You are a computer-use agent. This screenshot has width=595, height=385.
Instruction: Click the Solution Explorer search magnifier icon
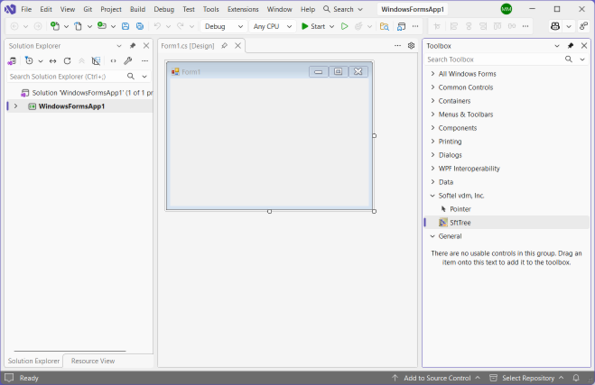pos(131,76)
